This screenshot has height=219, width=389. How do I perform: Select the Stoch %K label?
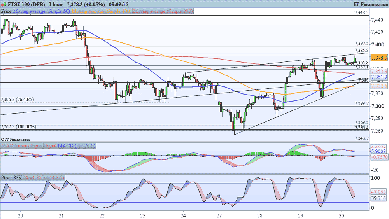click(11, 178)
